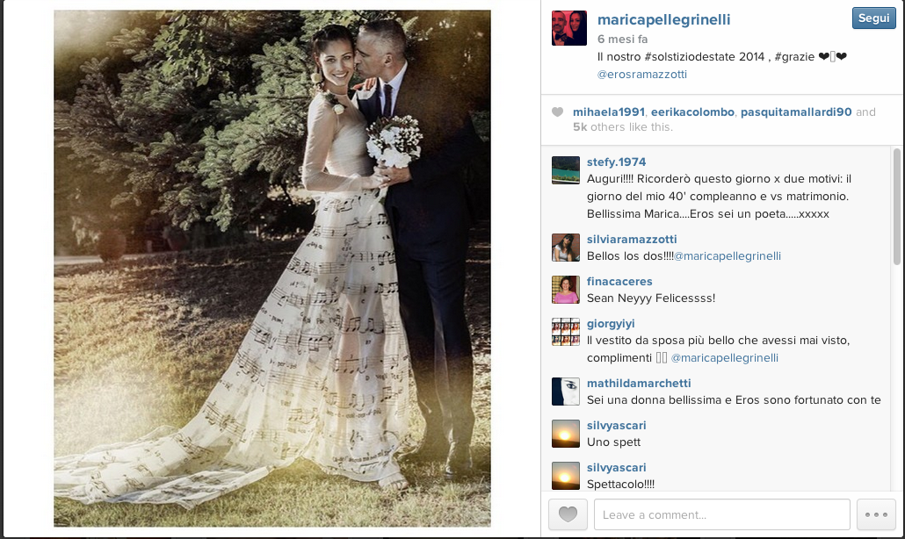Click the heart like button beside comment box
The height and width of the screenshot is (539, 905).
568,514
